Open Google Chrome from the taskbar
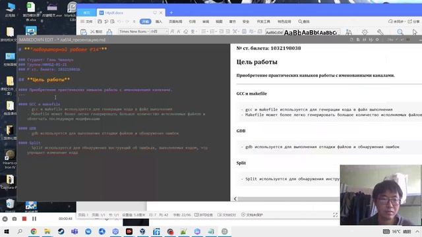Image resolution: width=422 pixels, height=237 pixels. 34,231
